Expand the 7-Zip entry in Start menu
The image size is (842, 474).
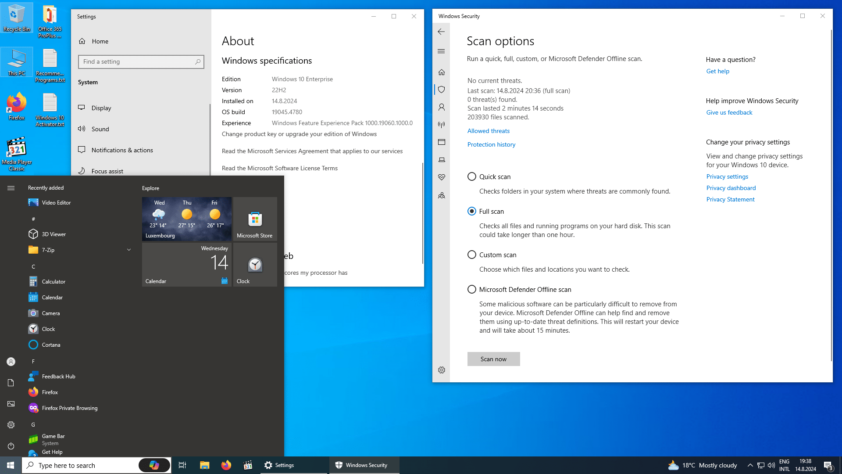coord(128,249)
